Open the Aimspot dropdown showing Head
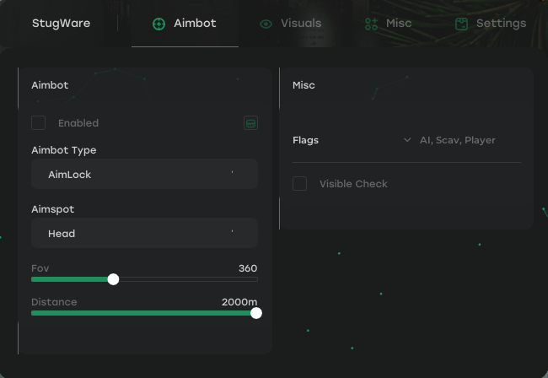The image size is (548, 378). click(144, 233)
